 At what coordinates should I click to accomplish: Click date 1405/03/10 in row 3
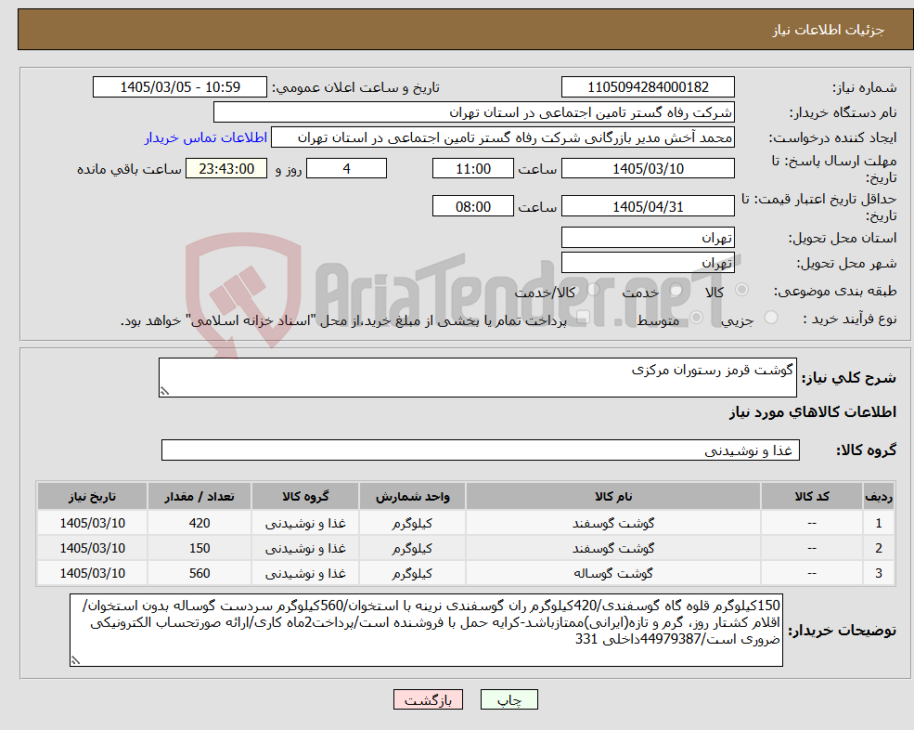[92, 573]
